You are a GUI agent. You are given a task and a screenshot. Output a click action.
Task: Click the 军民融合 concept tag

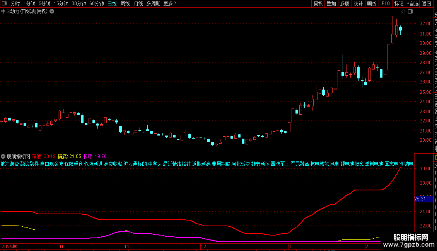(300, 164)
